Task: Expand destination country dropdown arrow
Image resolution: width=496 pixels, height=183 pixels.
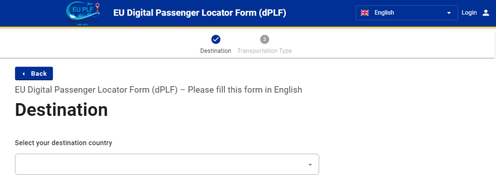Action: coord(310,165)
